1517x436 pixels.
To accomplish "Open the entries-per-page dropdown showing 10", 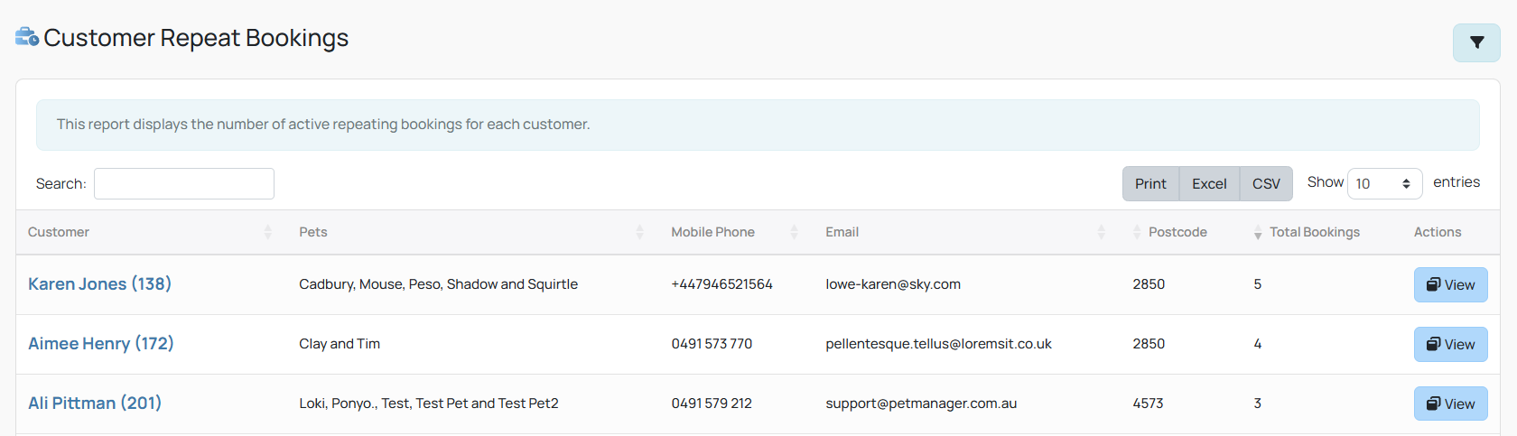I will click(1384, 183).
